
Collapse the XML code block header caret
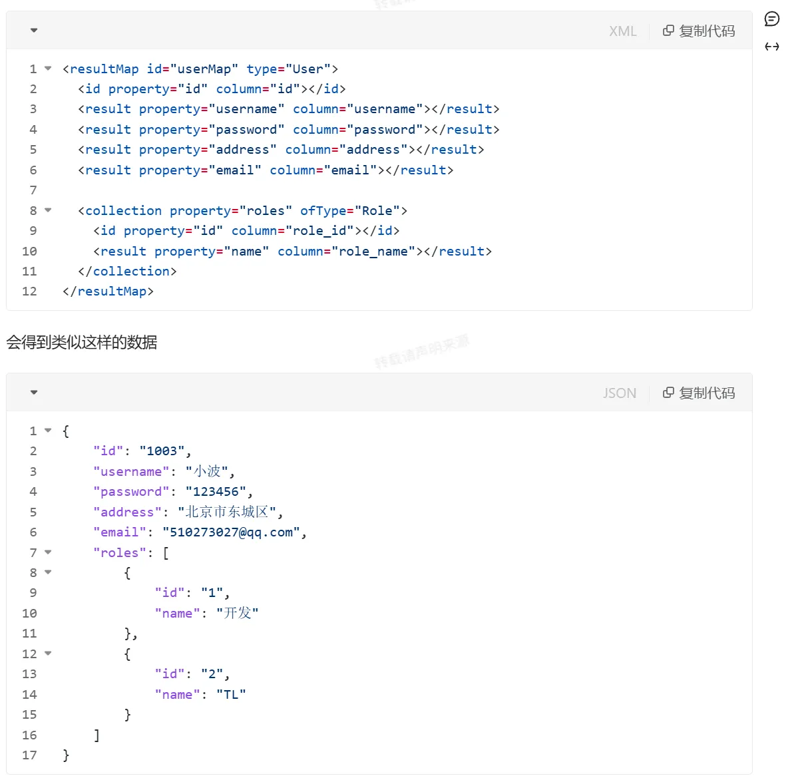(x=34, y=30)
